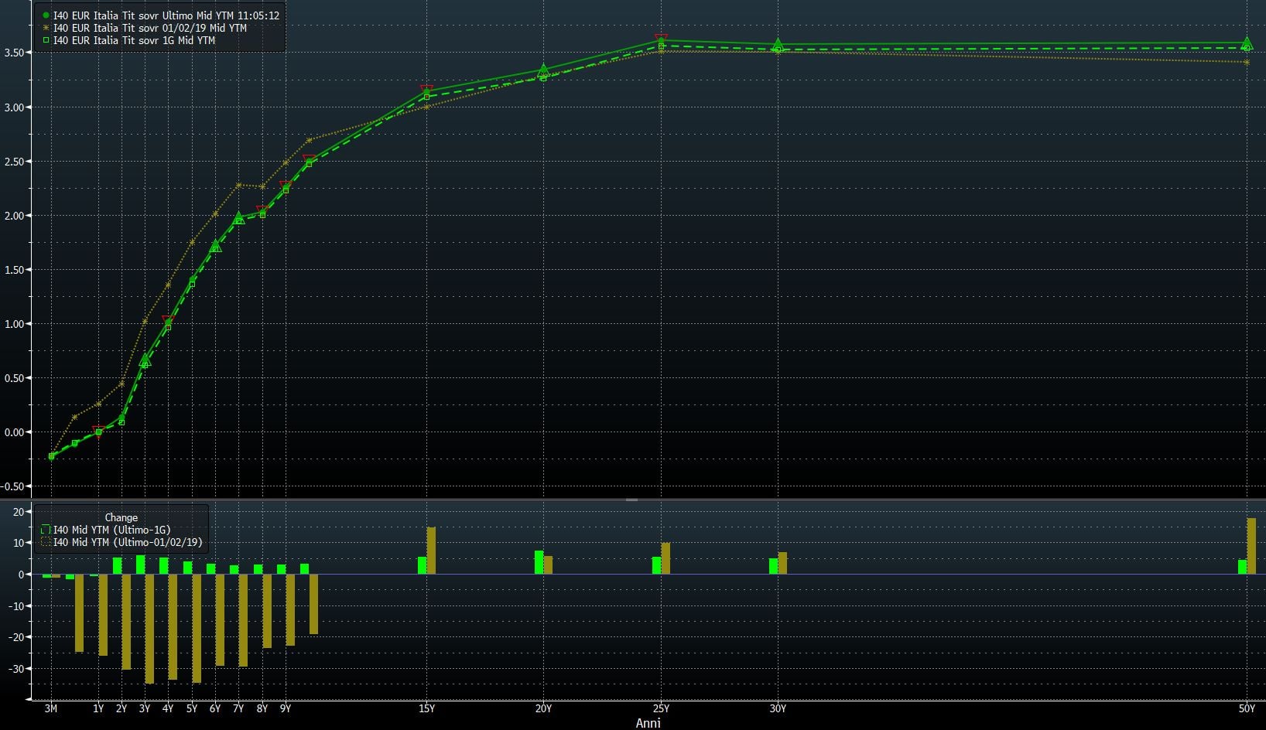Click the 01/02/19 Mid YTM legend label
The width and height of the screenshot is (1266, 730).
click(149, 28)
